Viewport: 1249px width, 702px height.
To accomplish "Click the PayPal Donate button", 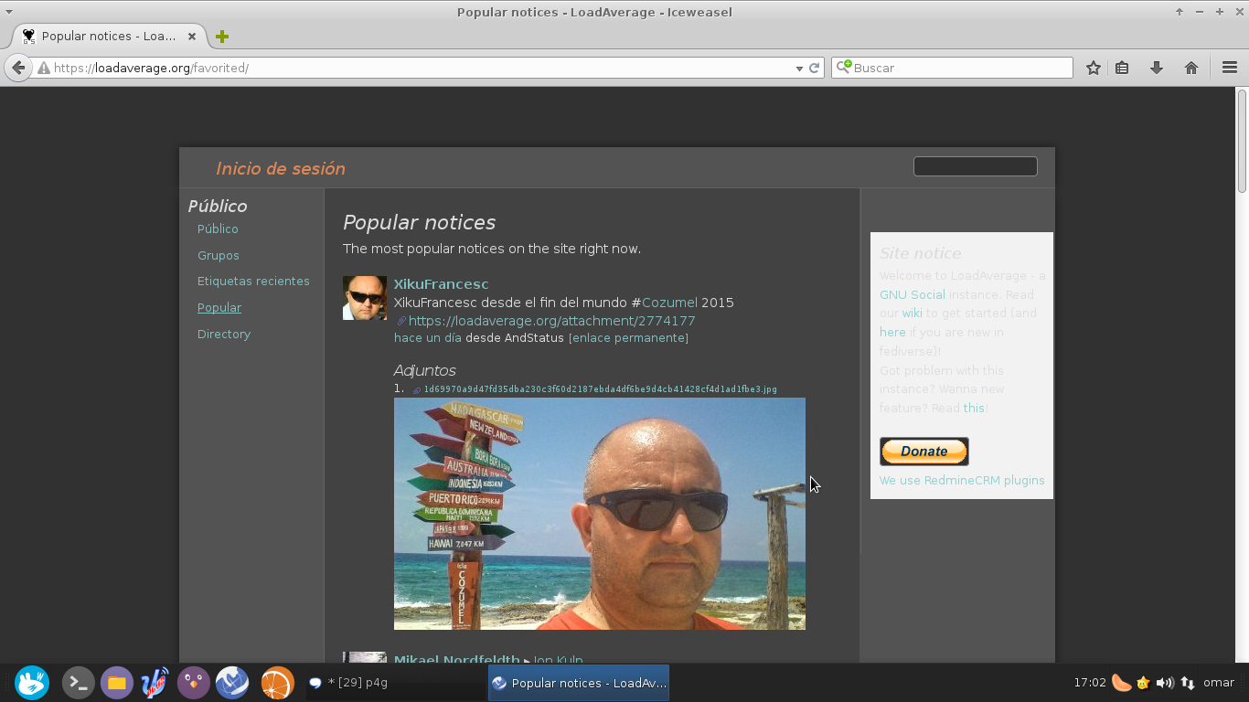I will point(924,452).
